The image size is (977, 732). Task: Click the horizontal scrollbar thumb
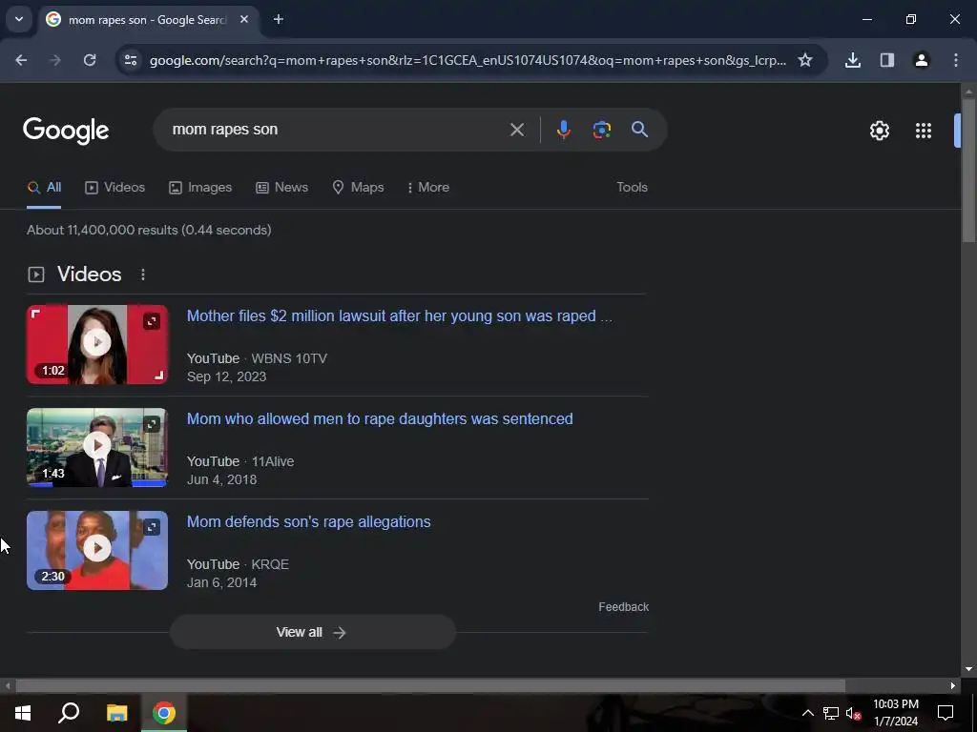pos(430,686)
